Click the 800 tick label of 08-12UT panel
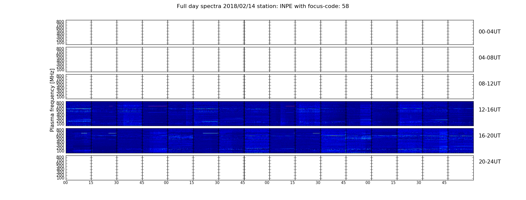526x200 pixels. (x=60, y=76)
